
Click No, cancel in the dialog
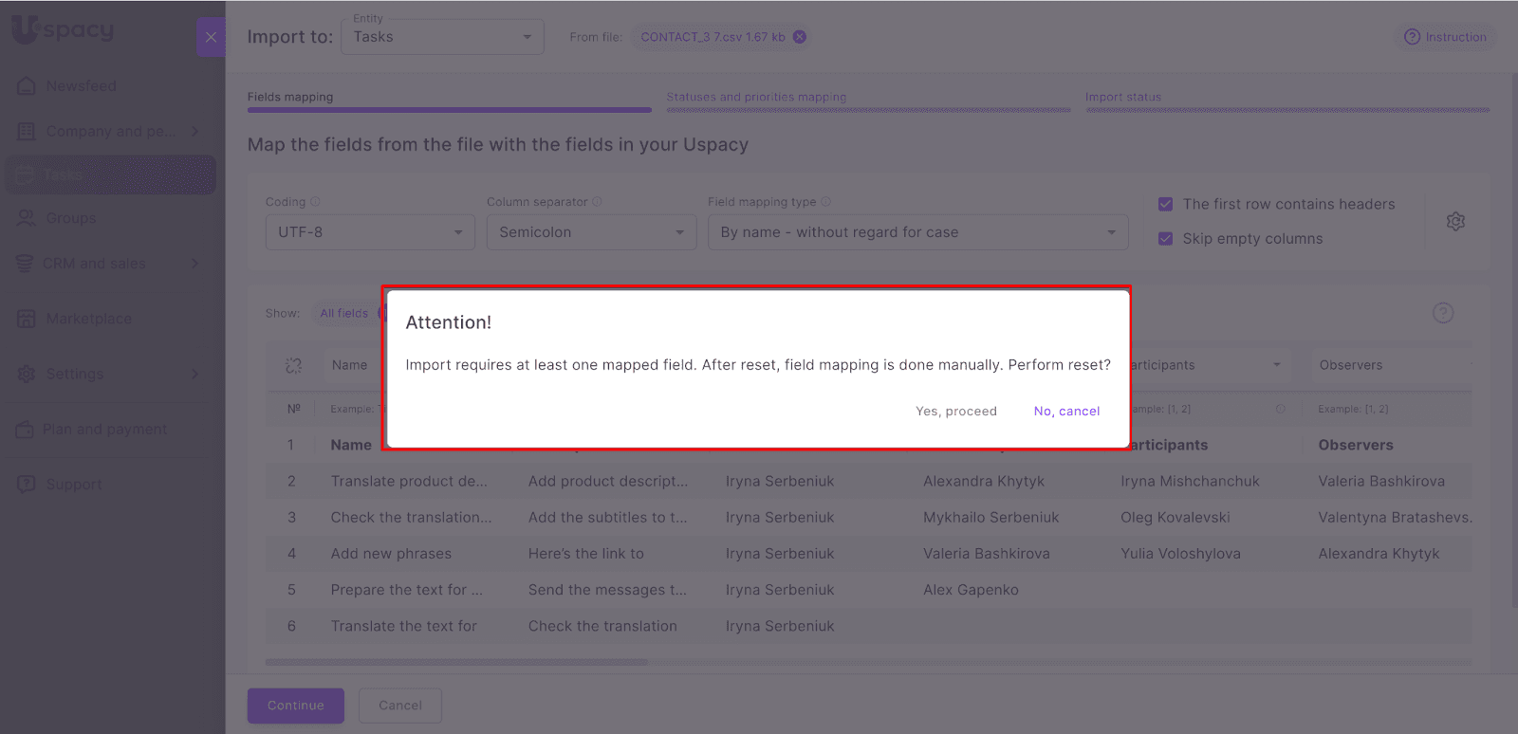(1066, 411)
